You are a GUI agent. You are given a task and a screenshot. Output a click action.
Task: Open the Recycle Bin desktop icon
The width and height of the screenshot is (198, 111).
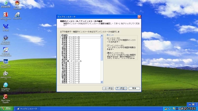click(x=6, y=4)
